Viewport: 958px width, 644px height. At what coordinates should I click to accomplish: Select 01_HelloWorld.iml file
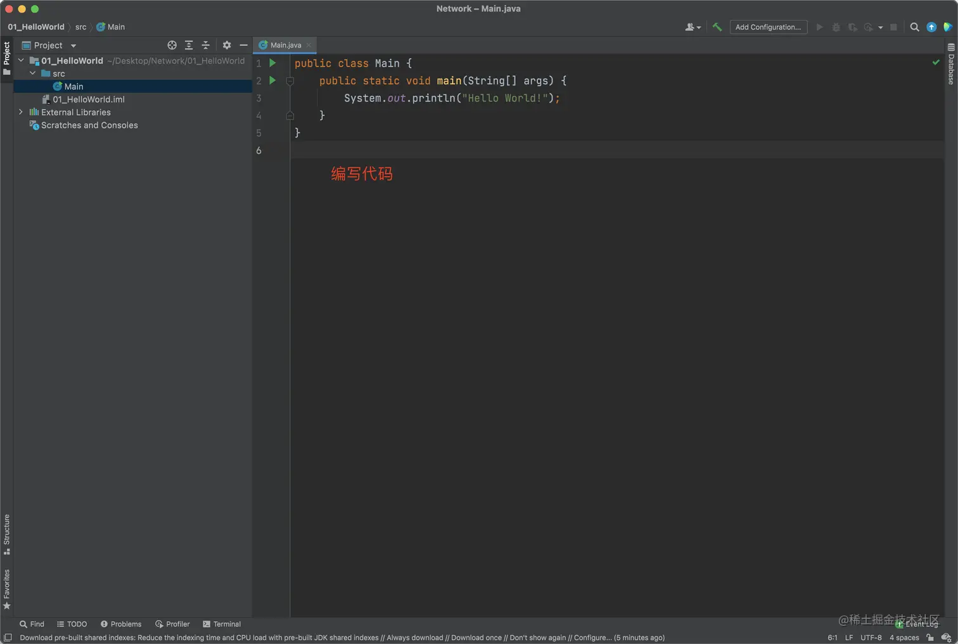pyautogui.click(x=133, y=99)
